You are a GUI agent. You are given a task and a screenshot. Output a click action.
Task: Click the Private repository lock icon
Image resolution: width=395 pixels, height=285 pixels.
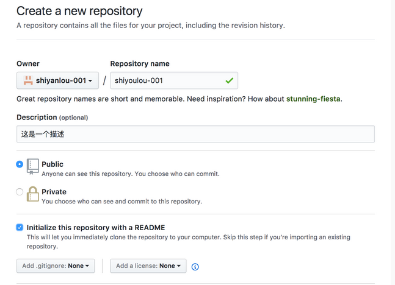[x=33, y=194]
